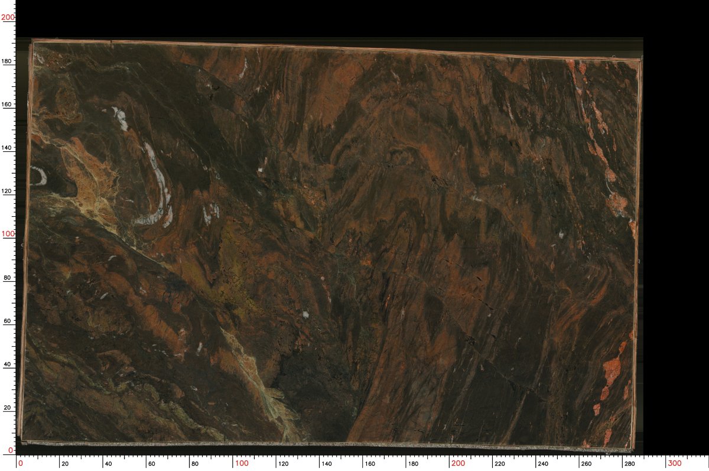Click the 180 mark on vertical ruler
The width and height of the screenshot is (709, 471).
[x=8, y=61]
